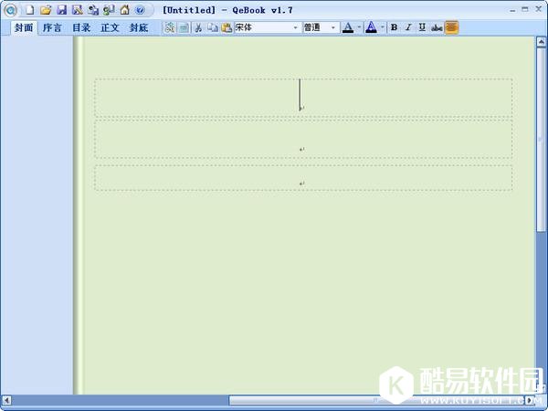Open the 目录 tab
Screen dimensions: 548x411
(x=81, y=27)
